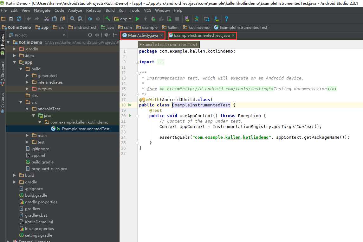363x242 pixels.
Task: Open the app run configuration dropdown
Action: [x=123, y=19]
